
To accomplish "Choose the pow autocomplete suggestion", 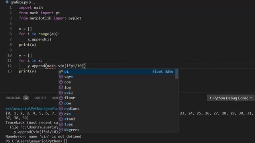I will click(x=117, y=103).
